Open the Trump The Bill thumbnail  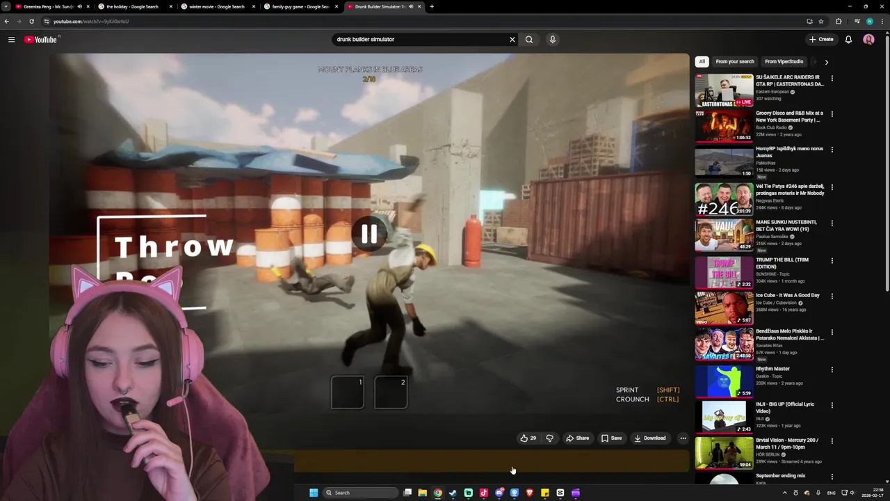(x=724, y=272)
